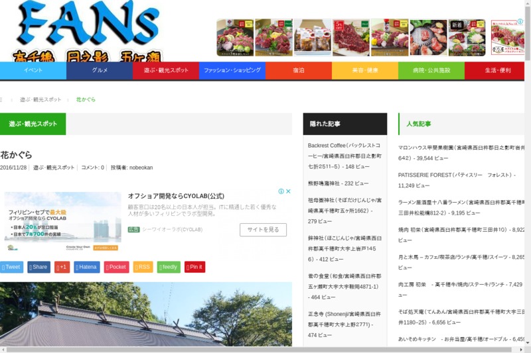Click the Tweet share button
Viewport: 531px width, 353px height.
(11, 267)
